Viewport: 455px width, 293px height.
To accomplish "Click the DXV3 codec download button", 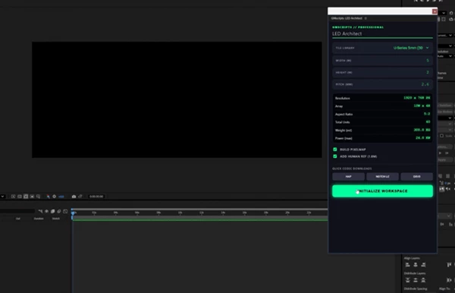I will (x=416, y=177).
